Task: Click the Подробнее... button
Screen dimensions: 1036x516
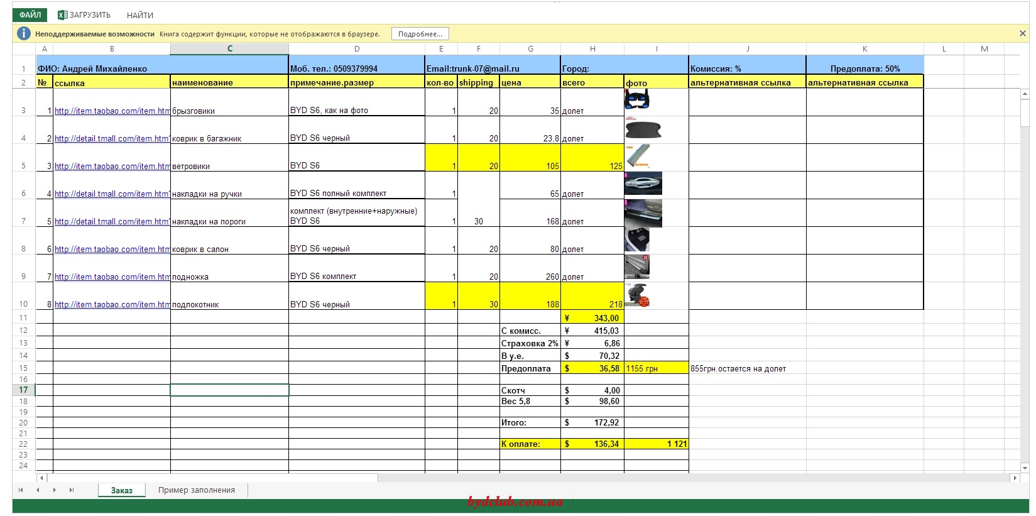Action: click(420, 34)
